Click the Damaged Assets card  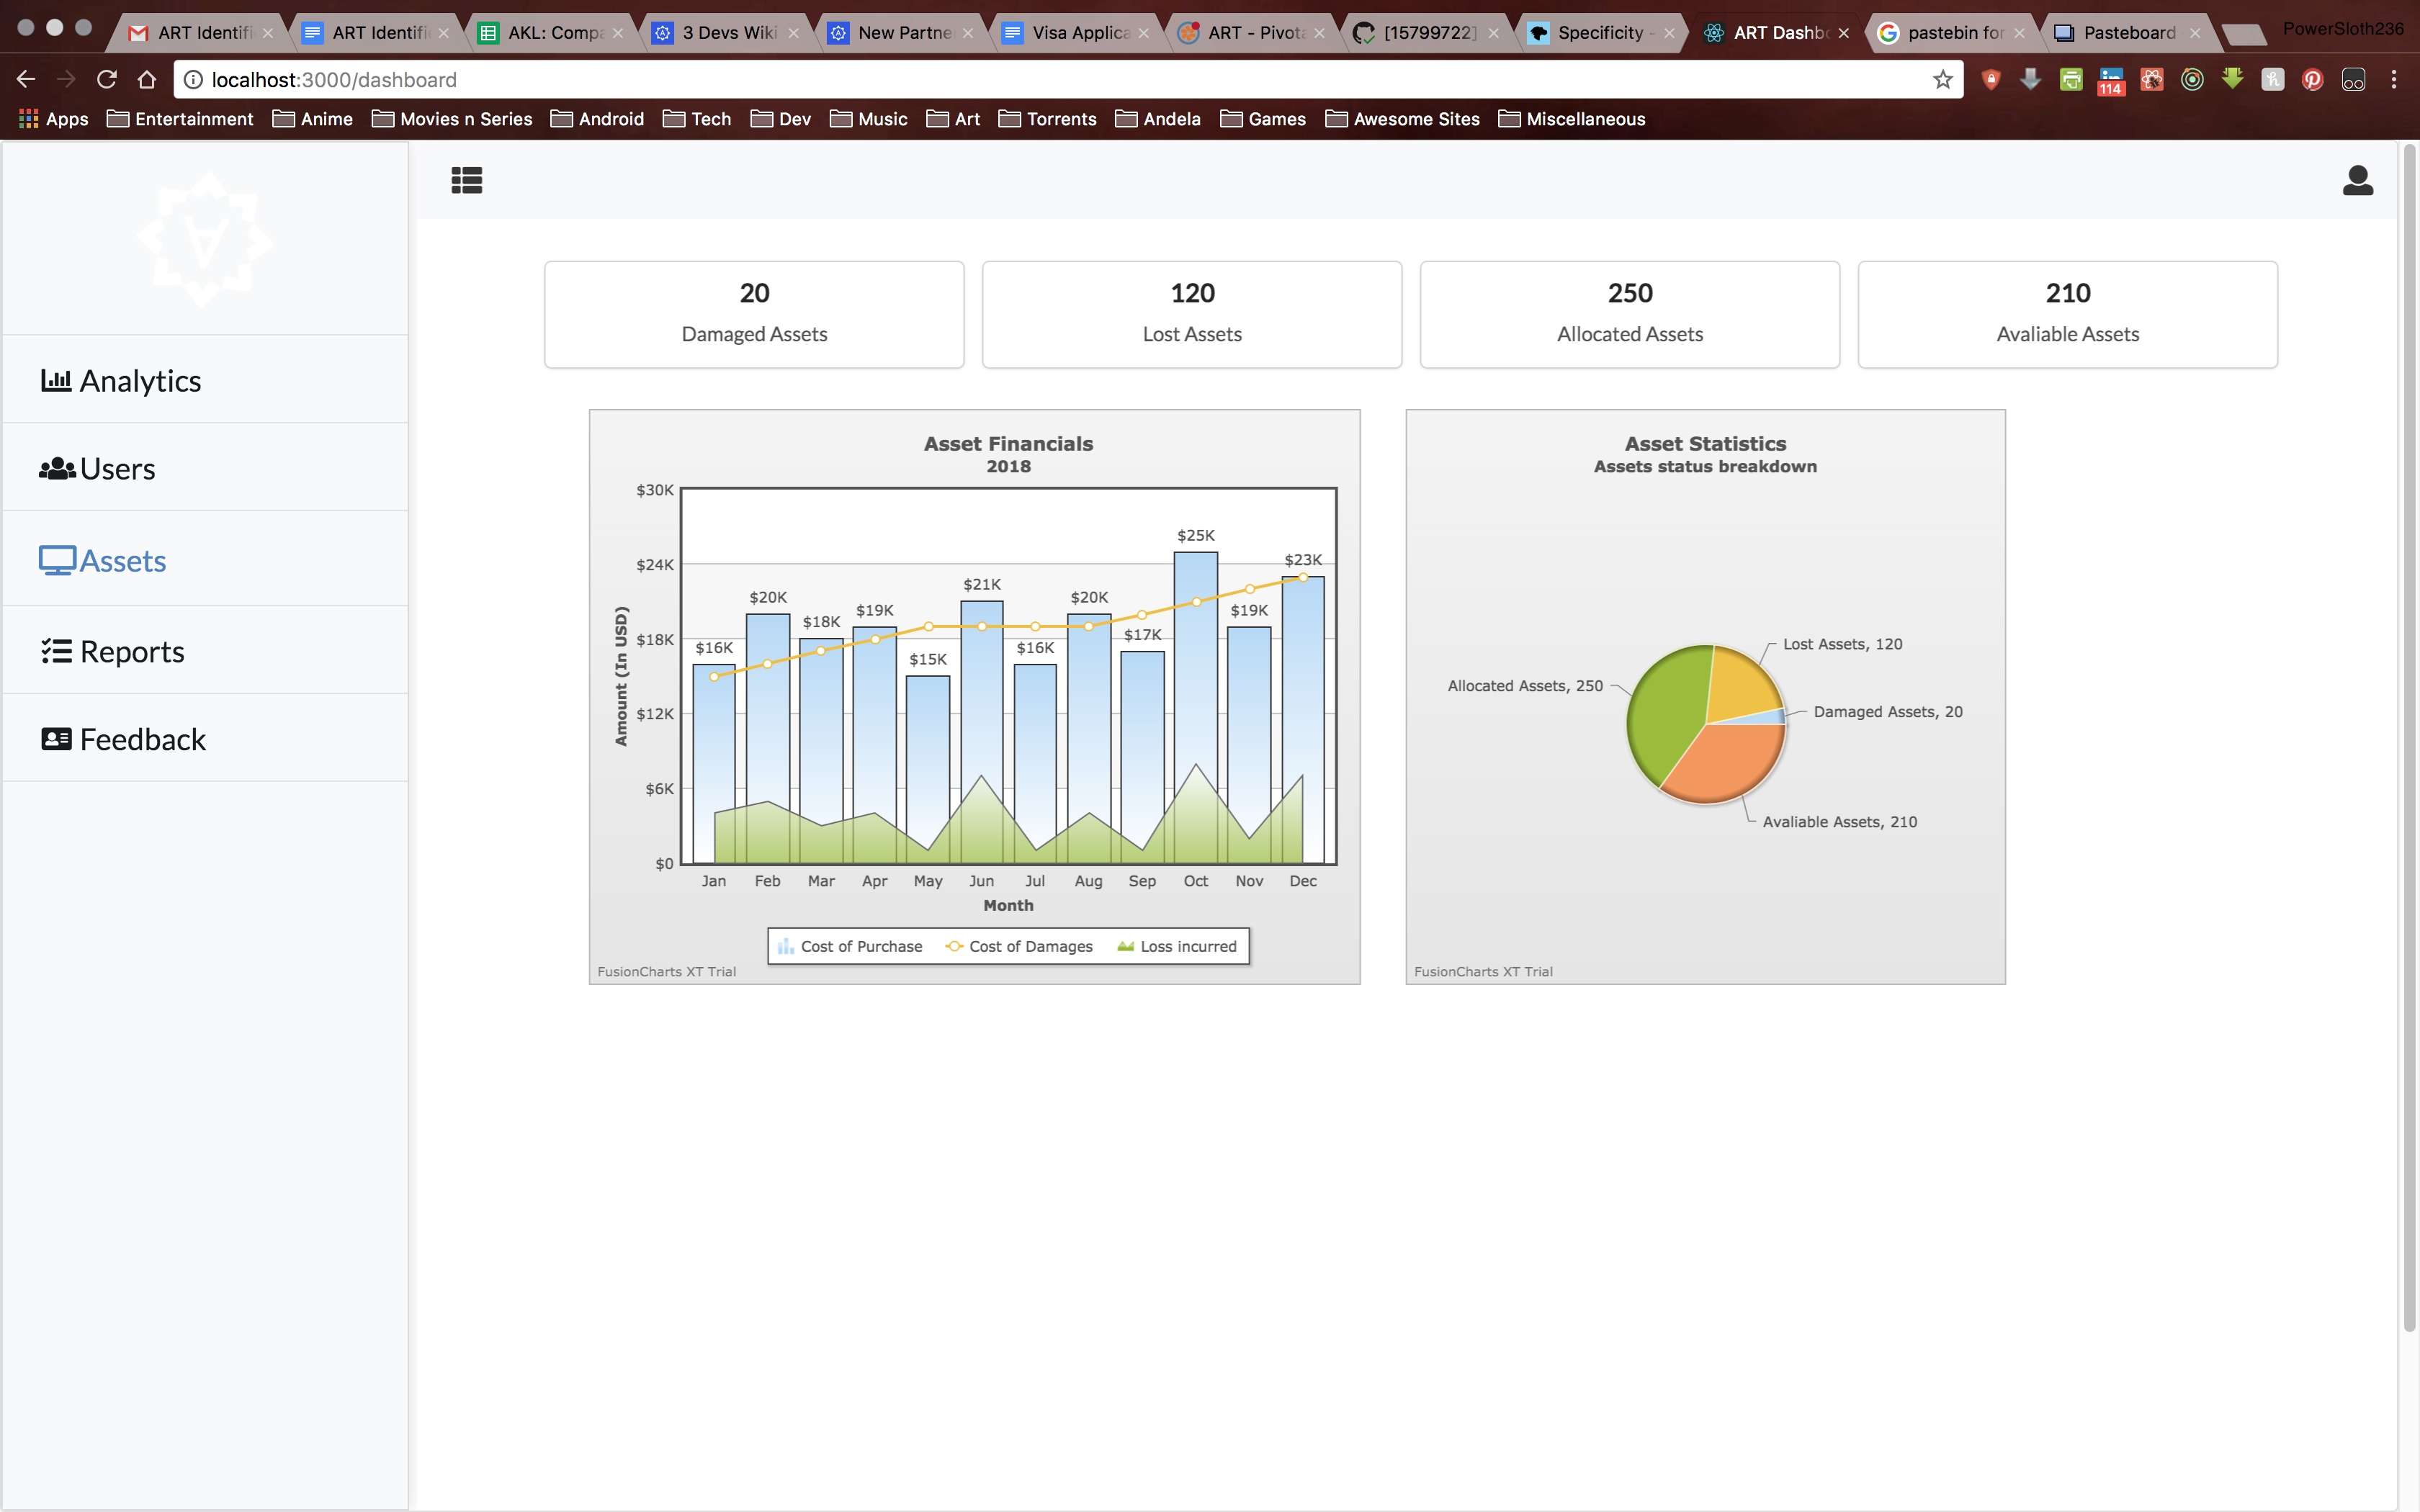[754, 314]
